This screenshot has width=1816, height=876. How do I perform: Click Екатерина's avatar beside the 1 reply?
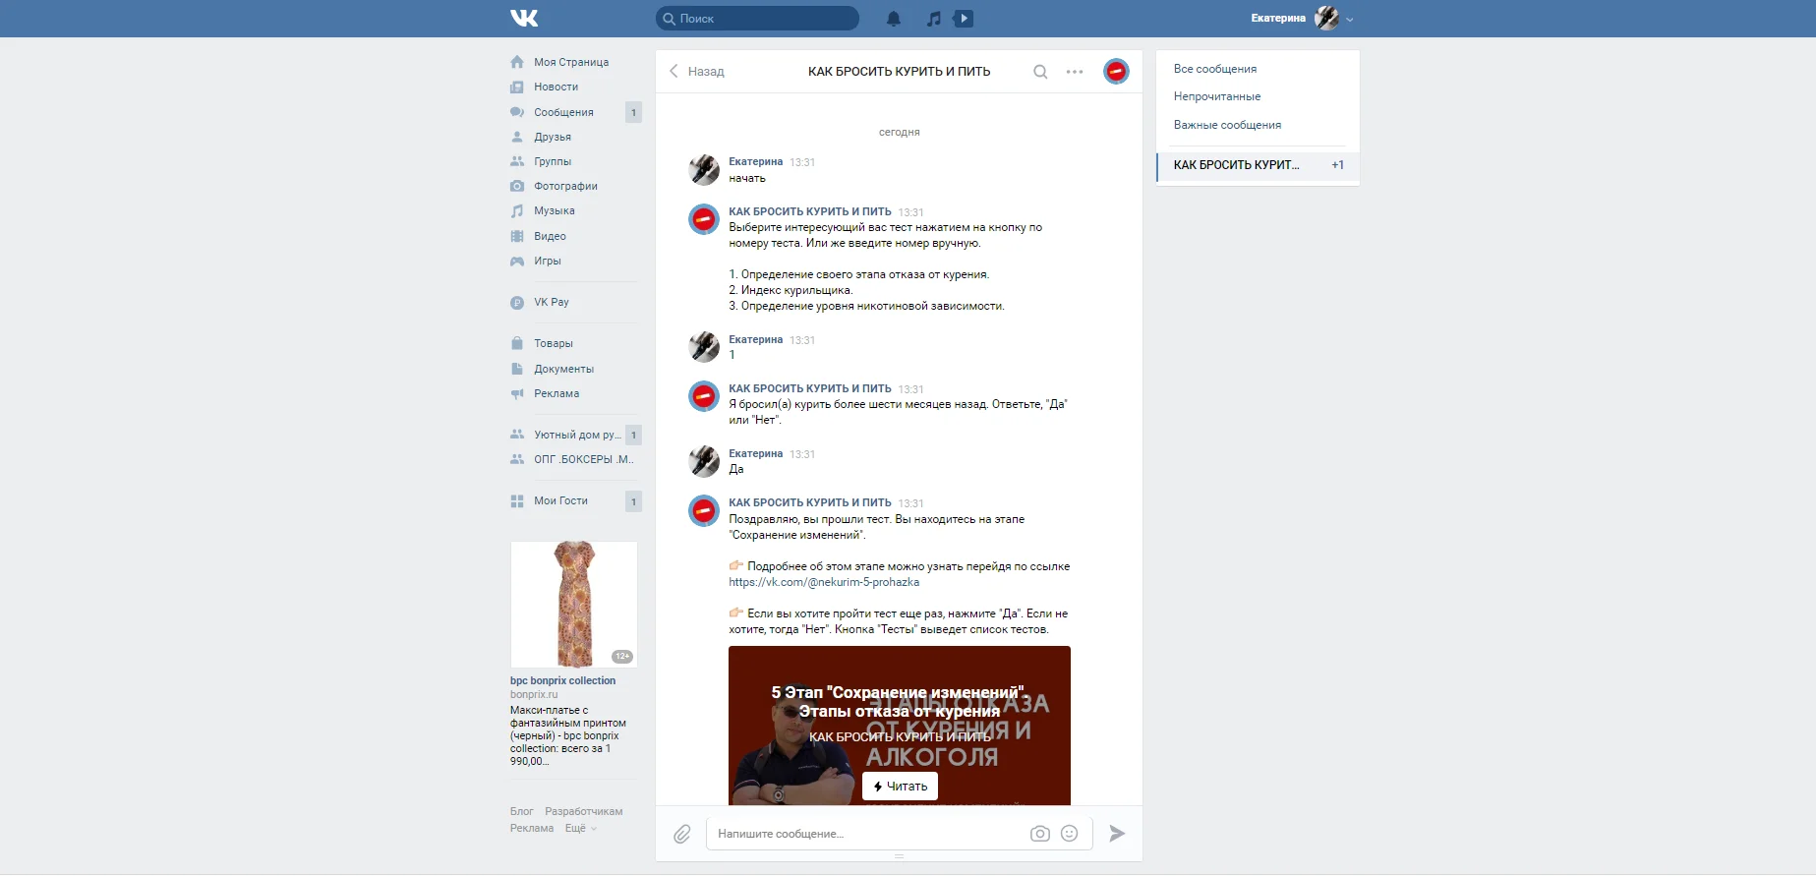704,347
